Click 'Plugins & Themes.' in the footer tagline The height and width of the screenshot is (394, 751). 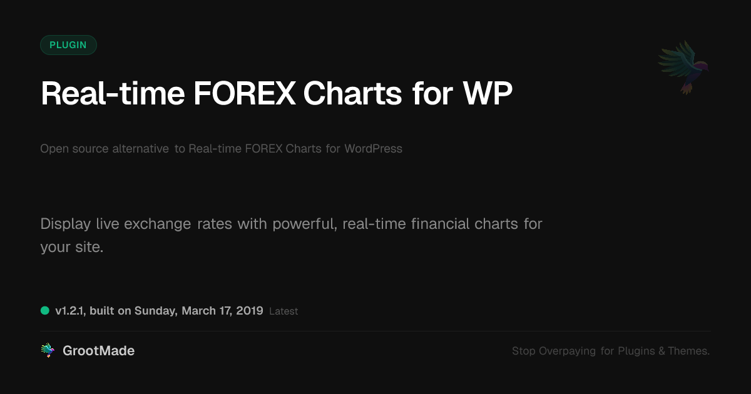(663, 351)
